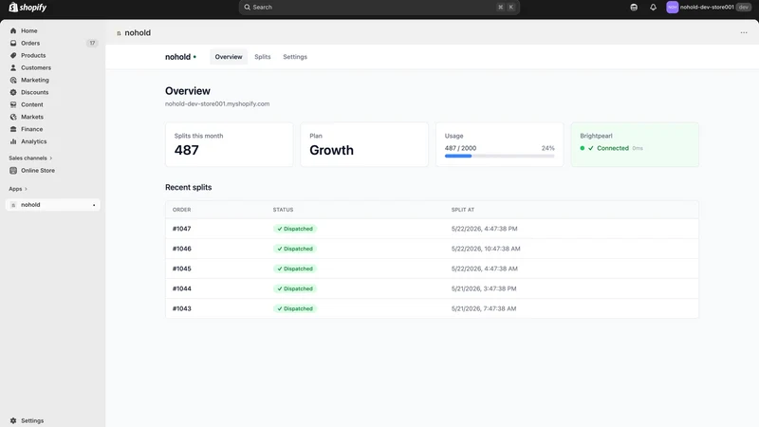Click the usage progress bar
759x427 pixels.
pos(499,156)
